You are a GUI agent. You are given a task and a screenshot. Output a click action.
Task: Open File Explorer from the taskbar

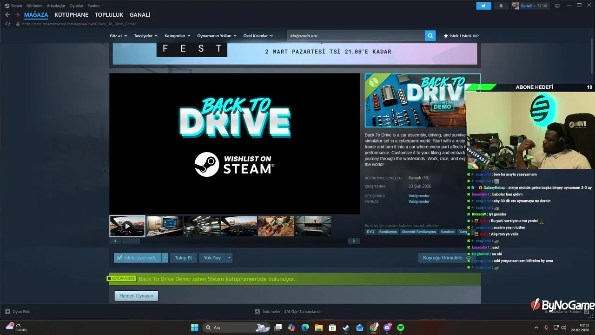[318, 328]
